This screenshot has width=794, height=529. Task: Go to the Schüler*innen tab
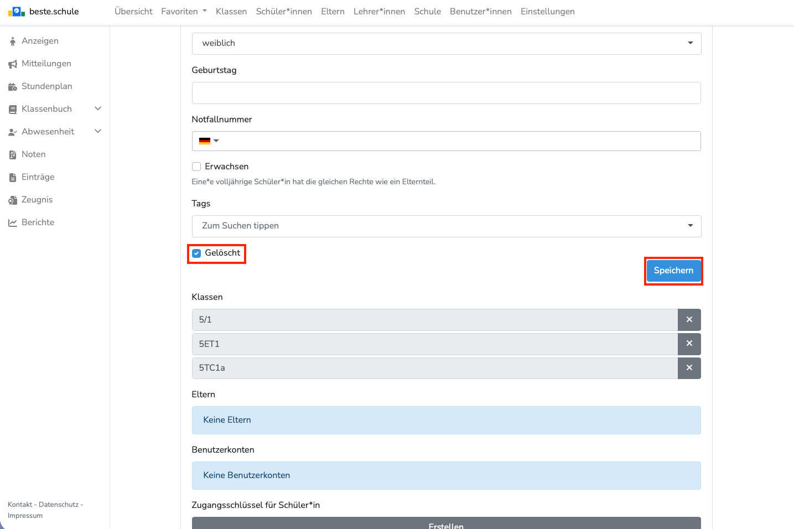click(283, 12)
